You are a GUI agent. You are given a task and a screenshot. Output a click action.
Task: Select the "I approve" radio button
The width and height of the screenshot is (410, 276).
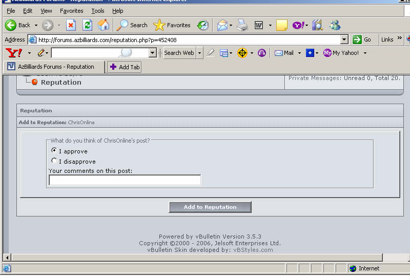[54, 151]
